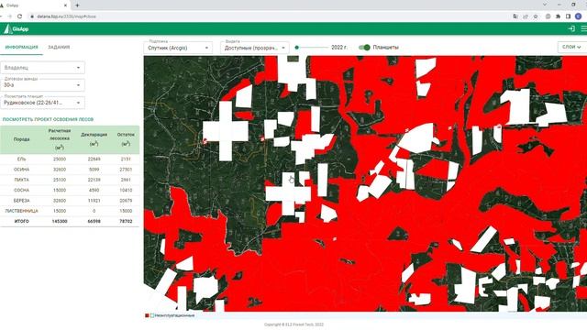This screenshot has width=587, height=330.
Task: Click the red legend swatch below the map
Action: [x=147, y=315]
